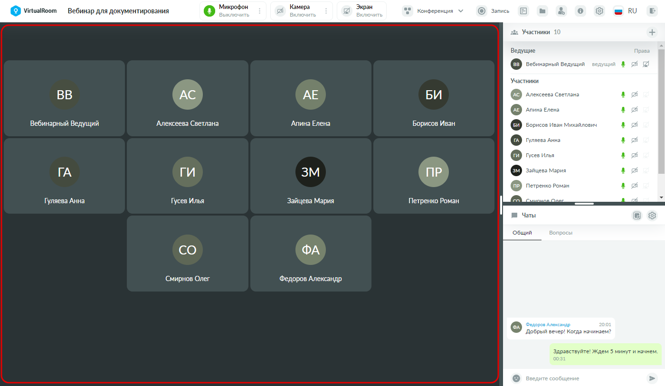Open the webinar info icon

tap(580, 11)
